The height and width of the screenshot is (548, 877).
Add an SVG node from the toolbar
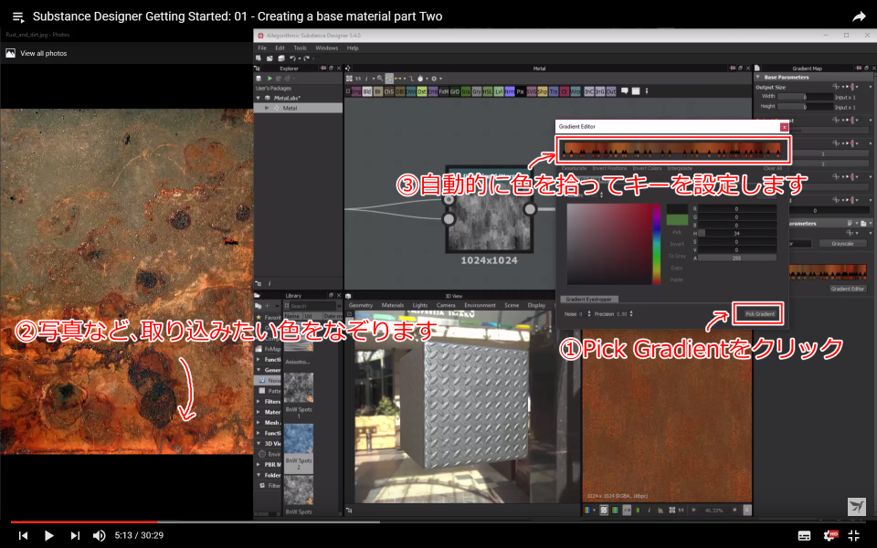[532, 91]
